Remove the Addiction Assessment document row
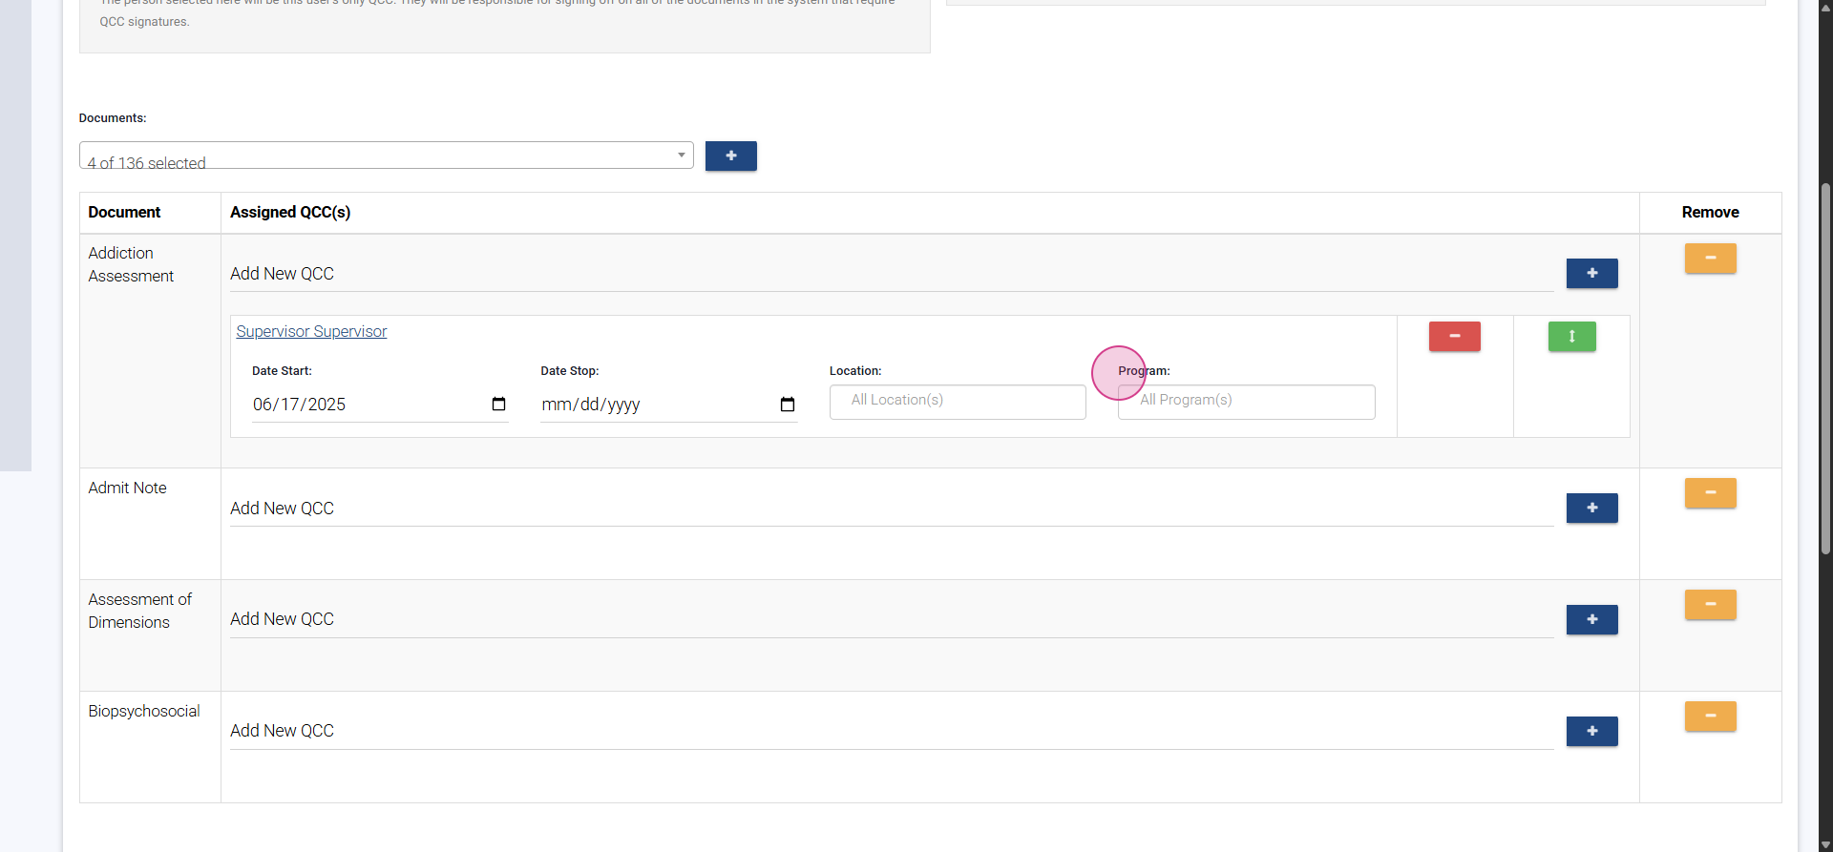The width and height of the screenshot is (1833, 852). (1710, 259)
